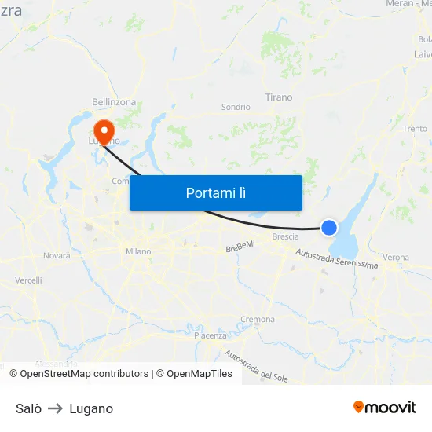Click the Milano city label

tap(138, 251)
